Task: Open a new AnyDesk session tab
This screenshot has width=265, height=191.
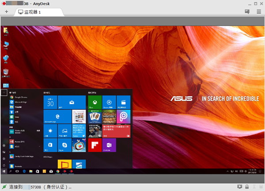Action: (7, 11)
